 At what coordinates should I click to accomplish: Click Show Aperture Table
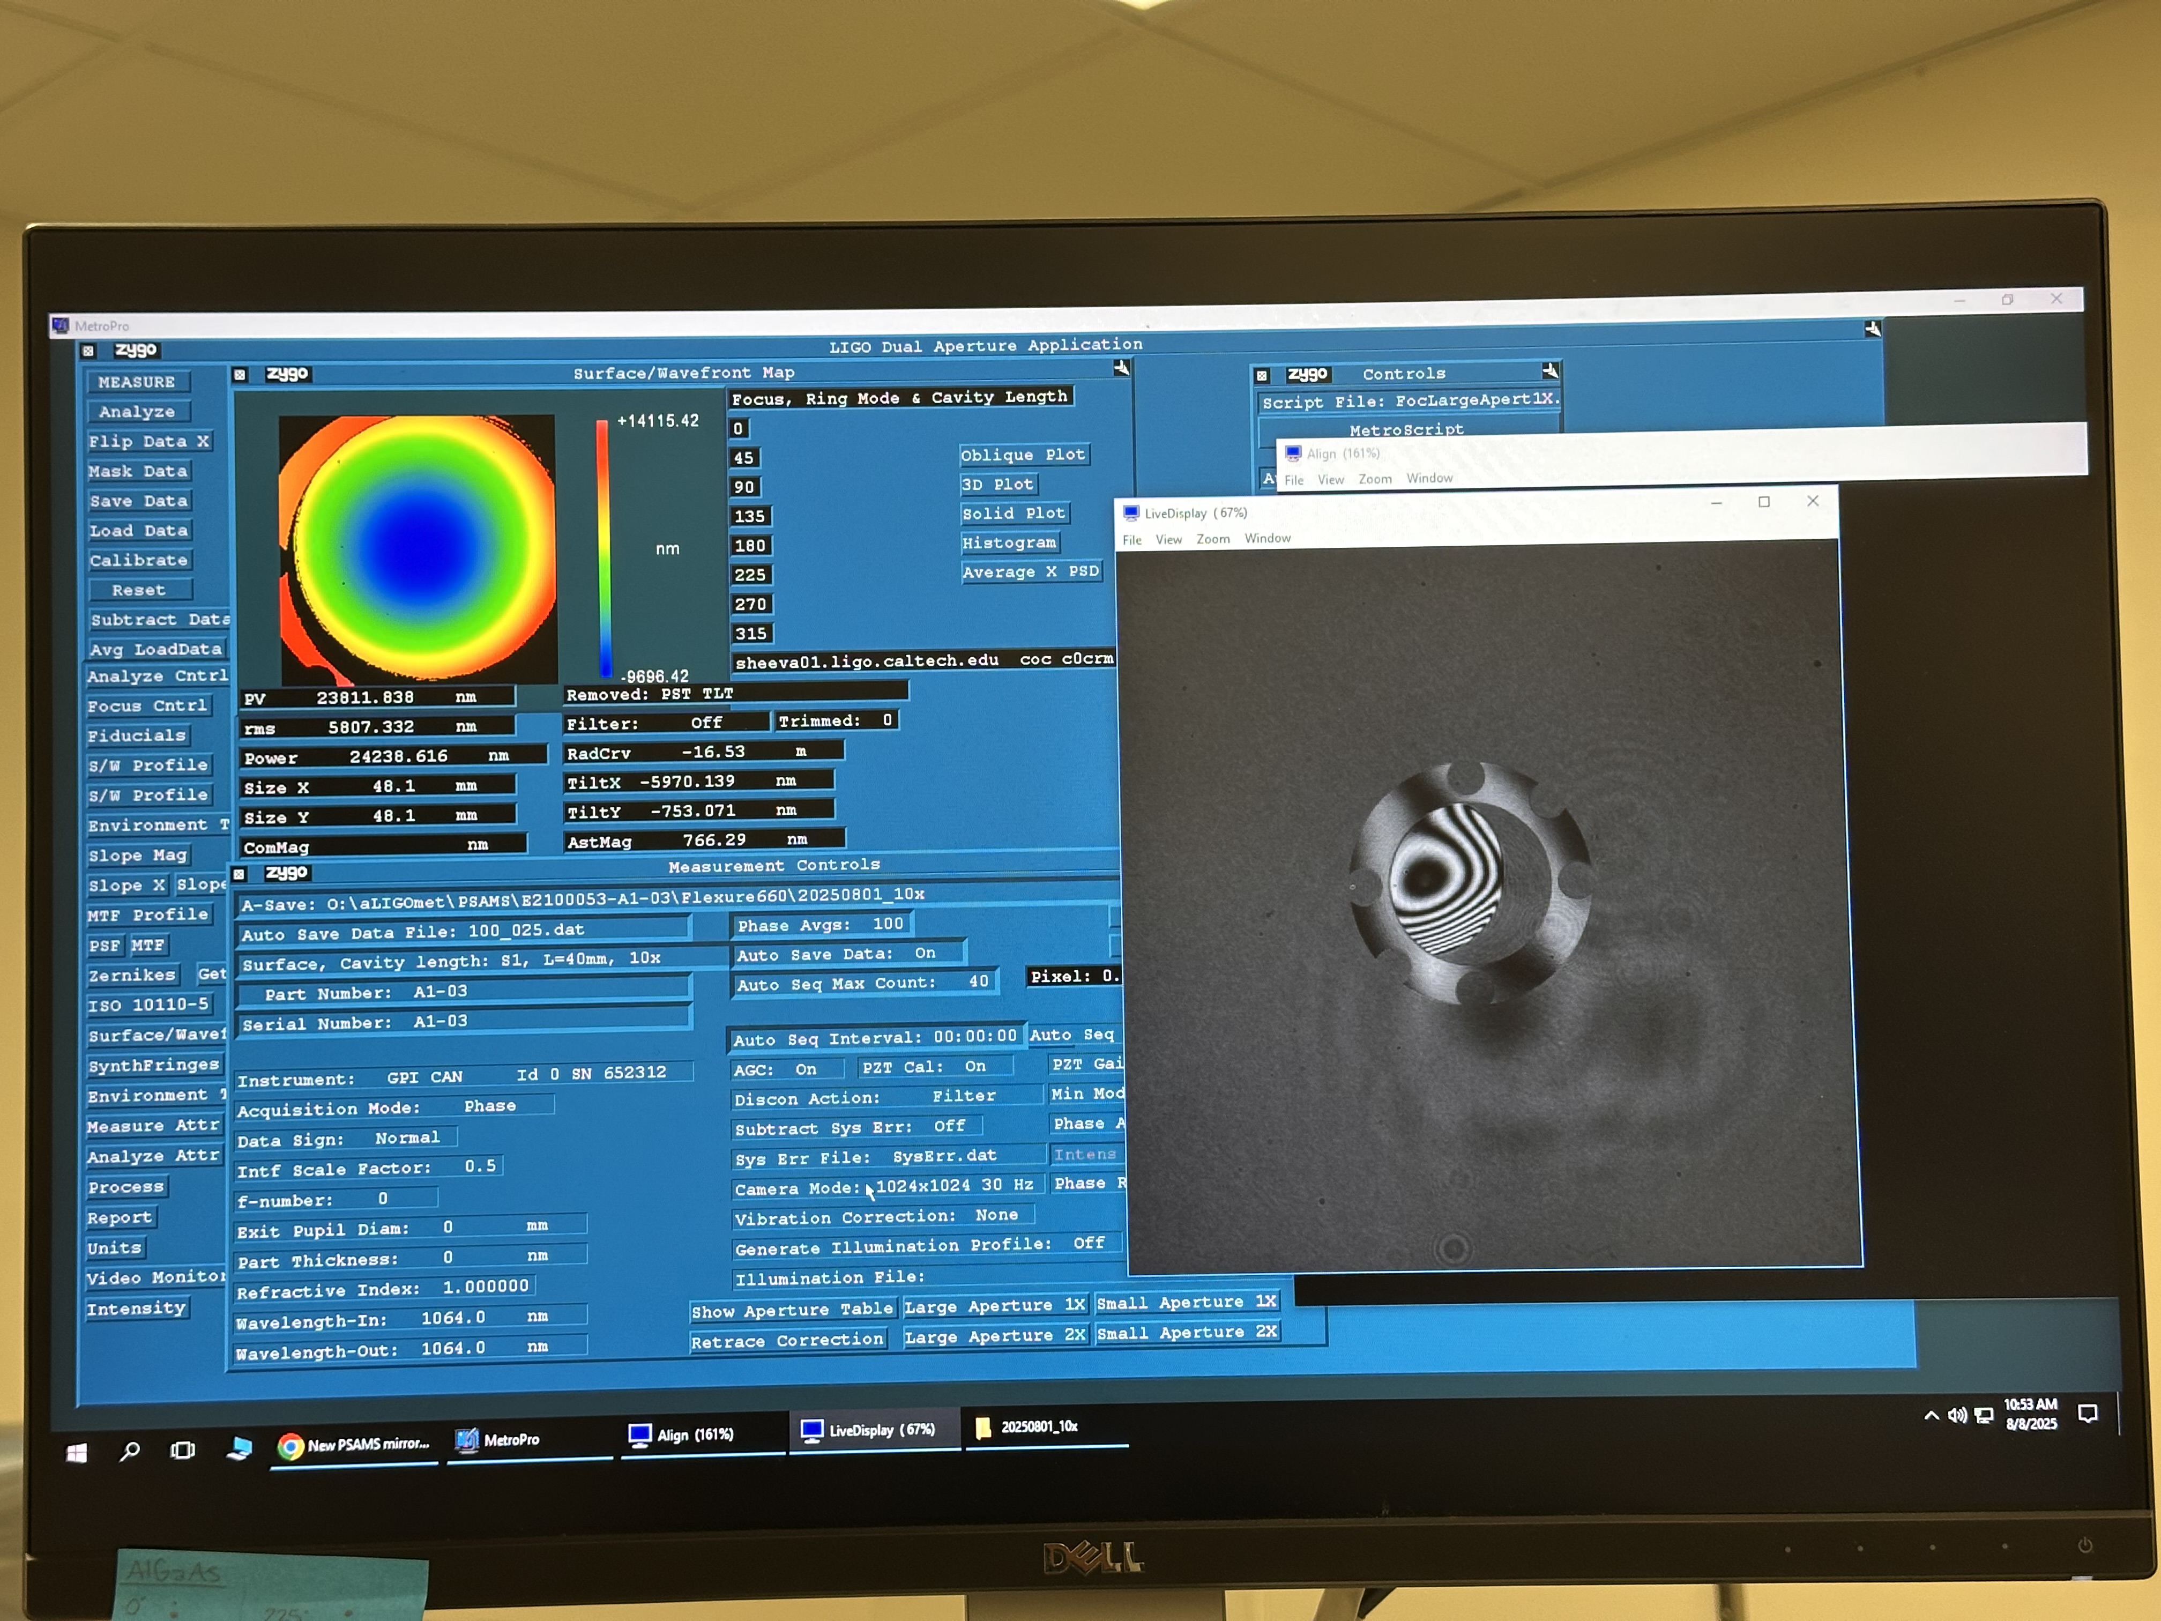coord(792,1310)
